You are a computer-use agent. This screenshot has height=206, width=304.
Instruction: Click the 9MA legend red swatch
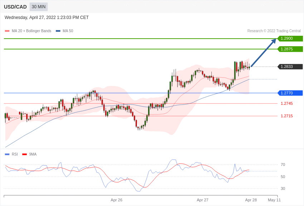point(25,154)
